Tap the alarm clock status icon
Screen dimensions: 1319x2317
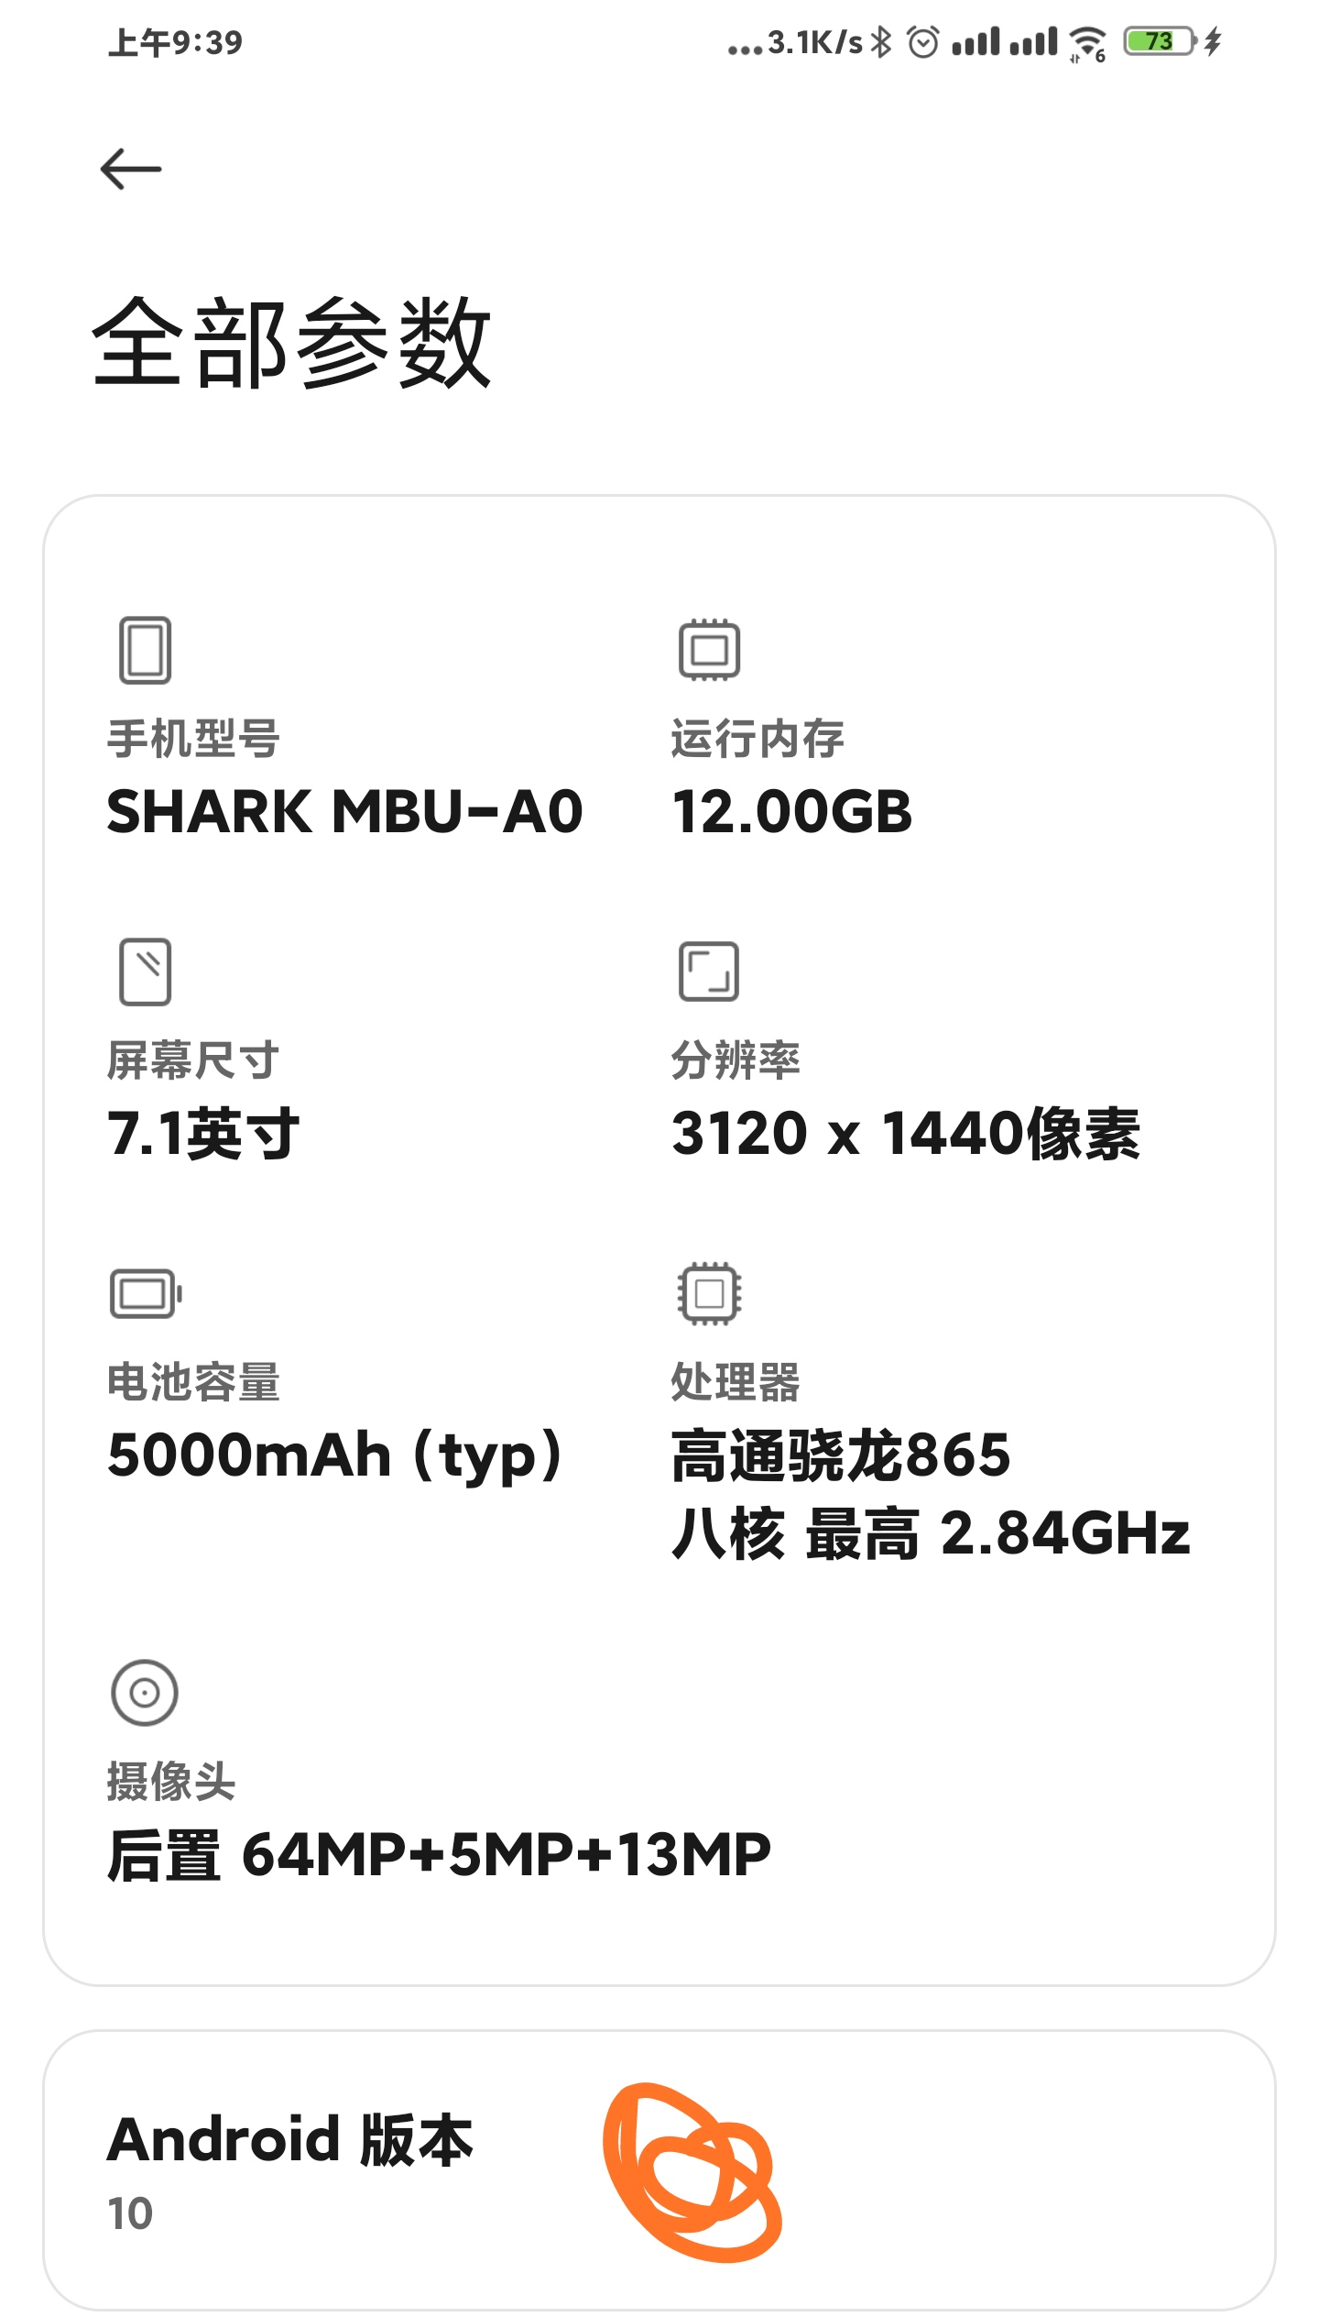coord(923,41)
